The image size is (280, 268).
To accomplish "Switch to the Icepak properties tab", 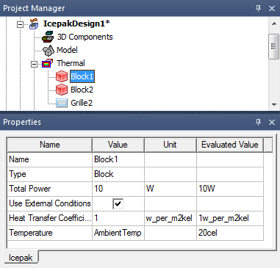I will [x=21, y=257].
